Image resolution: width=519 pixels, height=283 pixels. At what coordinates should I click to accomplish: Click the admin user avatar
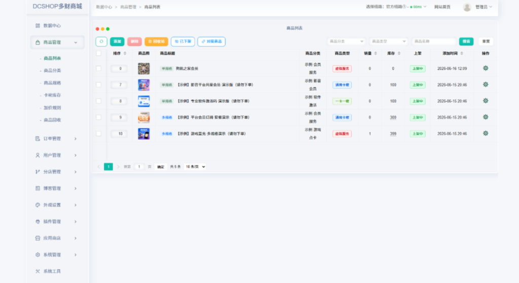[x=467, y=7]
